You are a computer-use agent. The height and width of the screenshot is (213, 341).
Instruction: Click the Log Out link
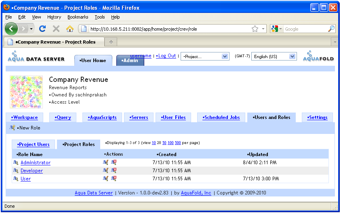(167, 56)
